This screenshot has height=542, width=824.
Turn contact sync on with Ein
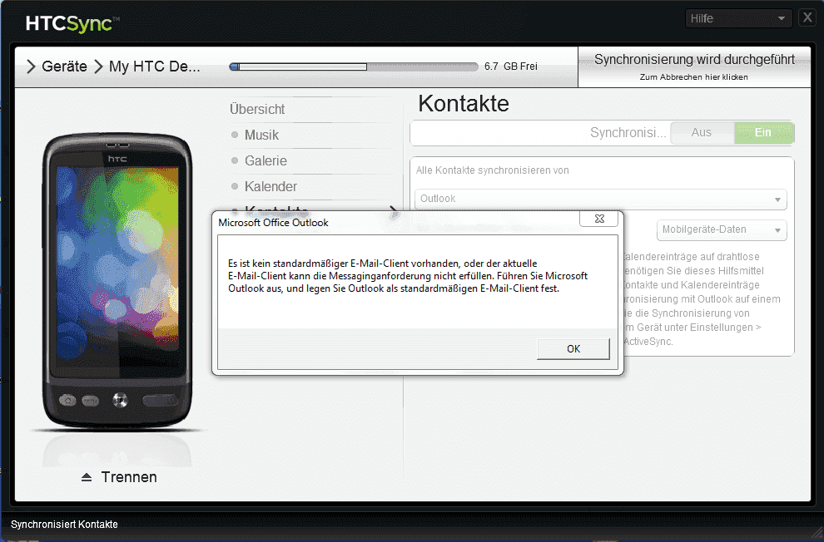[x=763, y=133]
